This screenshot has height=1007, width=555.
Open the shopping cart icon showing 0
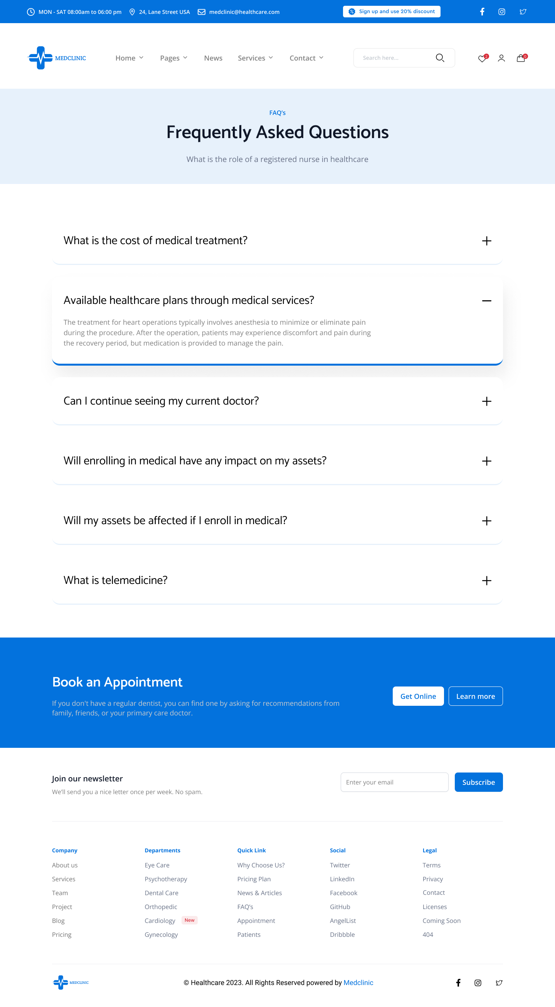[521, 58]
